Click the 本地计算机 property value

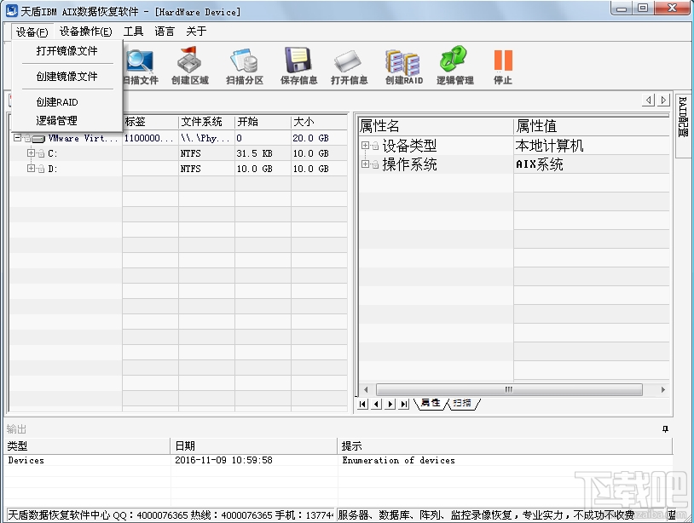pyautogui.click(x=549, y=145)
